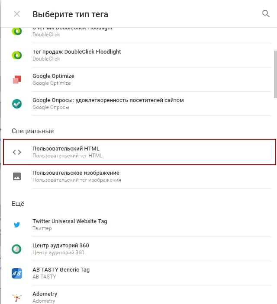Select the Google Optimize tag type

(x=53, y=76)
